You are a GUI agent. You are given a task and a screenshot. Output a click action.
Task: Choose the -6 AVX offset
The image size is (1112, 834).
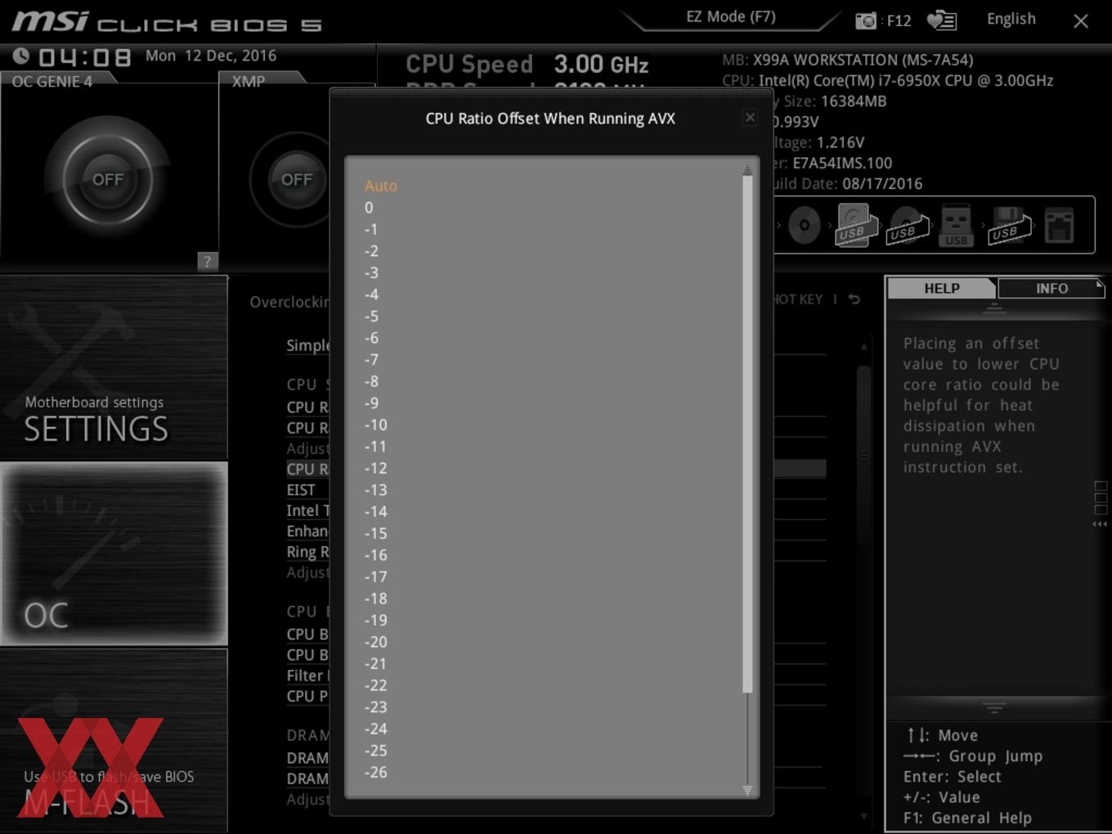pyautogui.click(x=371, y=338)
